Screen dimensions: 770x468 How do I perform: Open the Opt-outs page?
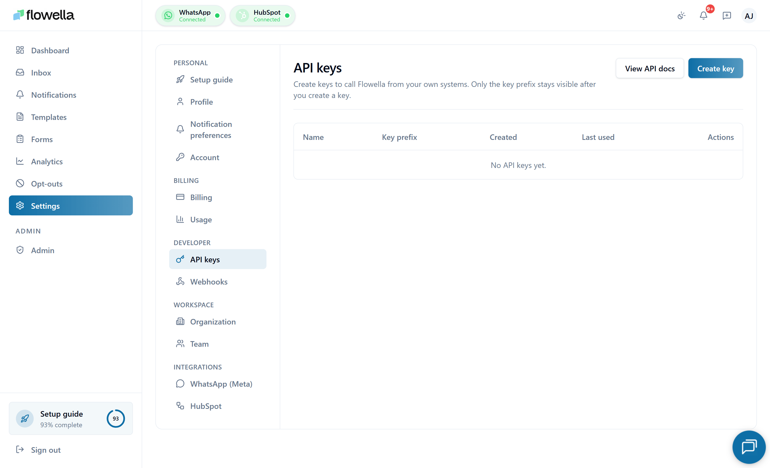(x=71, y=183)
